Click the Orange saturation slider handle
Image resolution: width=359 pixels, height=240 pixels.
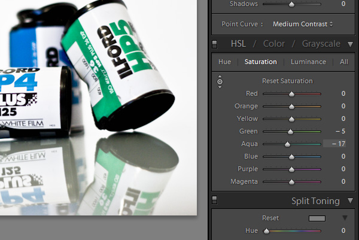click(x=291, y=107)
